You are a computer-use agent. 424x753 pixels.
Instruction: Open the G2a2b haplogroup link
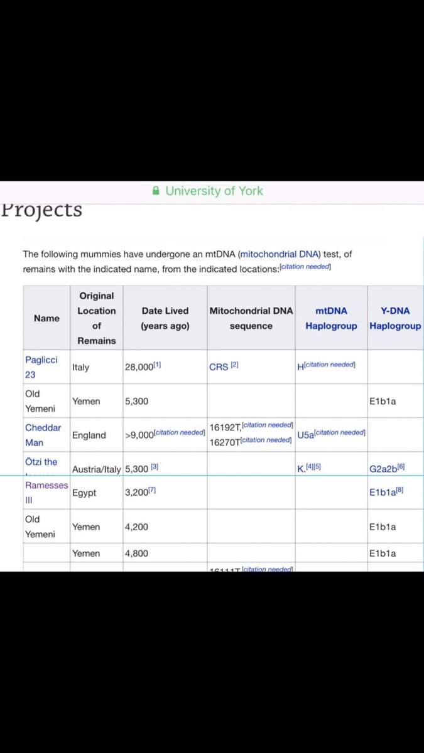(x=383, y=469)
